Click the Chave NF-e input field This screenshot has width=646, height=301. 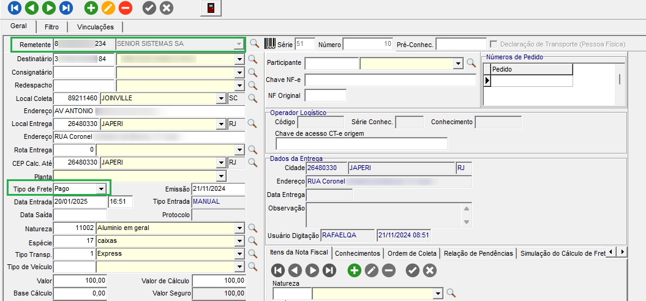(390, 80)
